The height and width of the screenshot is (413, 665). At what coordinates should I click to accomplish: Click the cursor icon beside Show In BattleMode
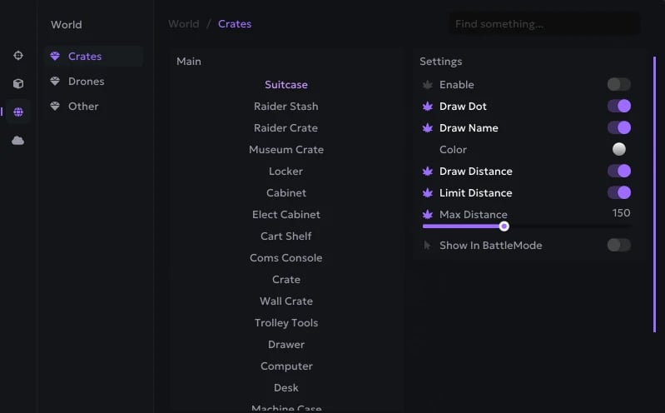coord(428,246)
